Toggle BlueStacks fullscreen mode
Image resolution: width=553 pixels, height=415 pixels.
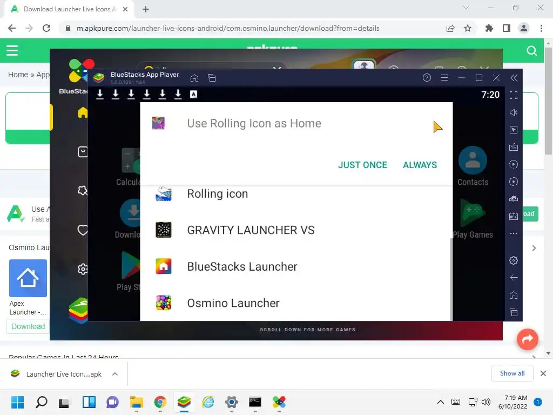[x=514, y=95]
